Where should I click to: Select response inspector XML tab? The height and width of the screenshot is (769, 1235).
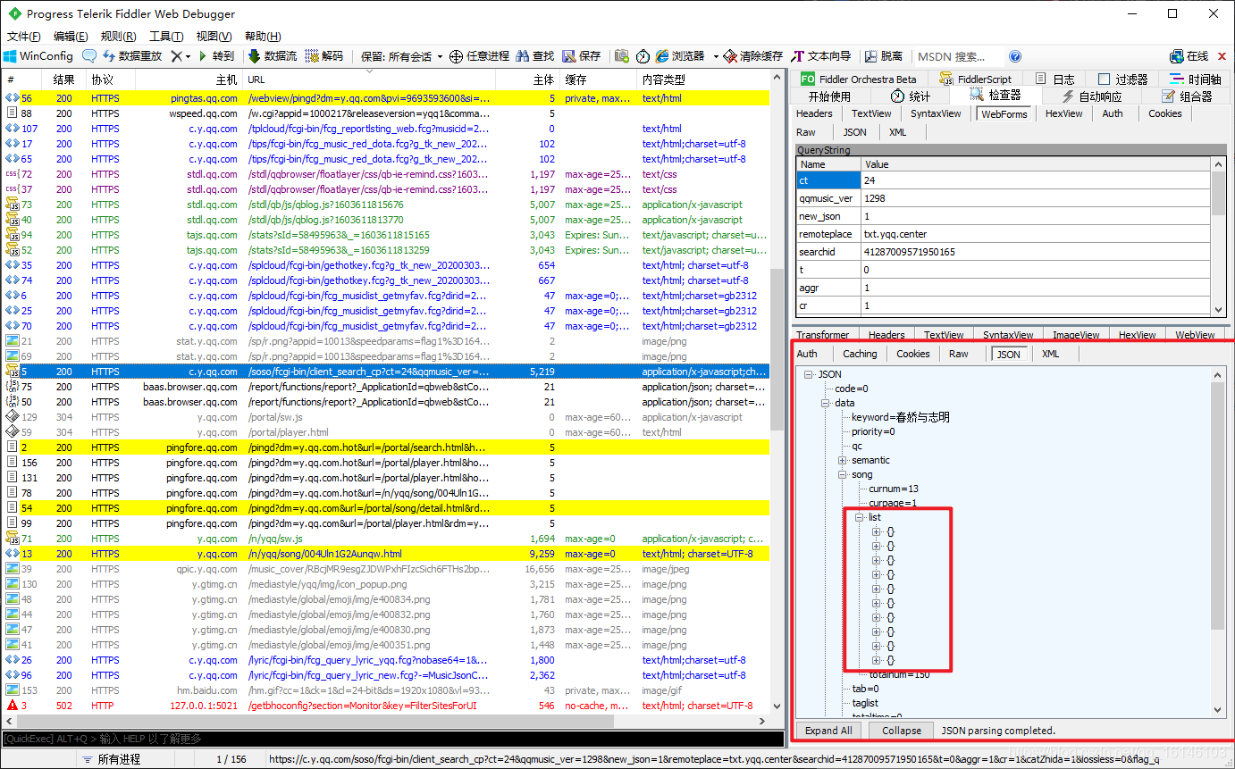click(1051, 354)
